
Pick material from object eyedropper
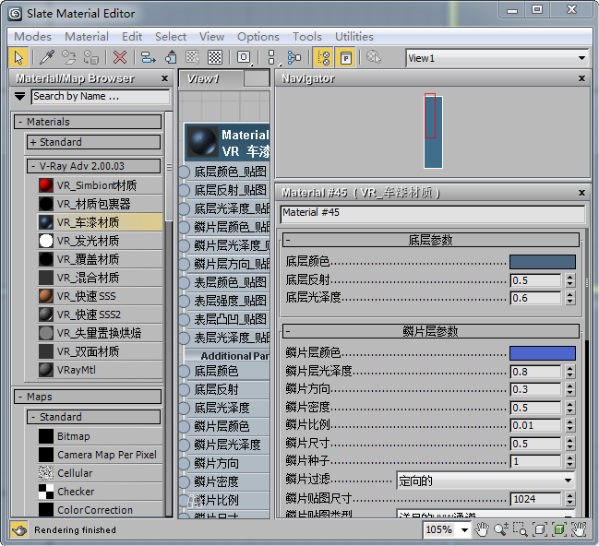tap(47, 58)
